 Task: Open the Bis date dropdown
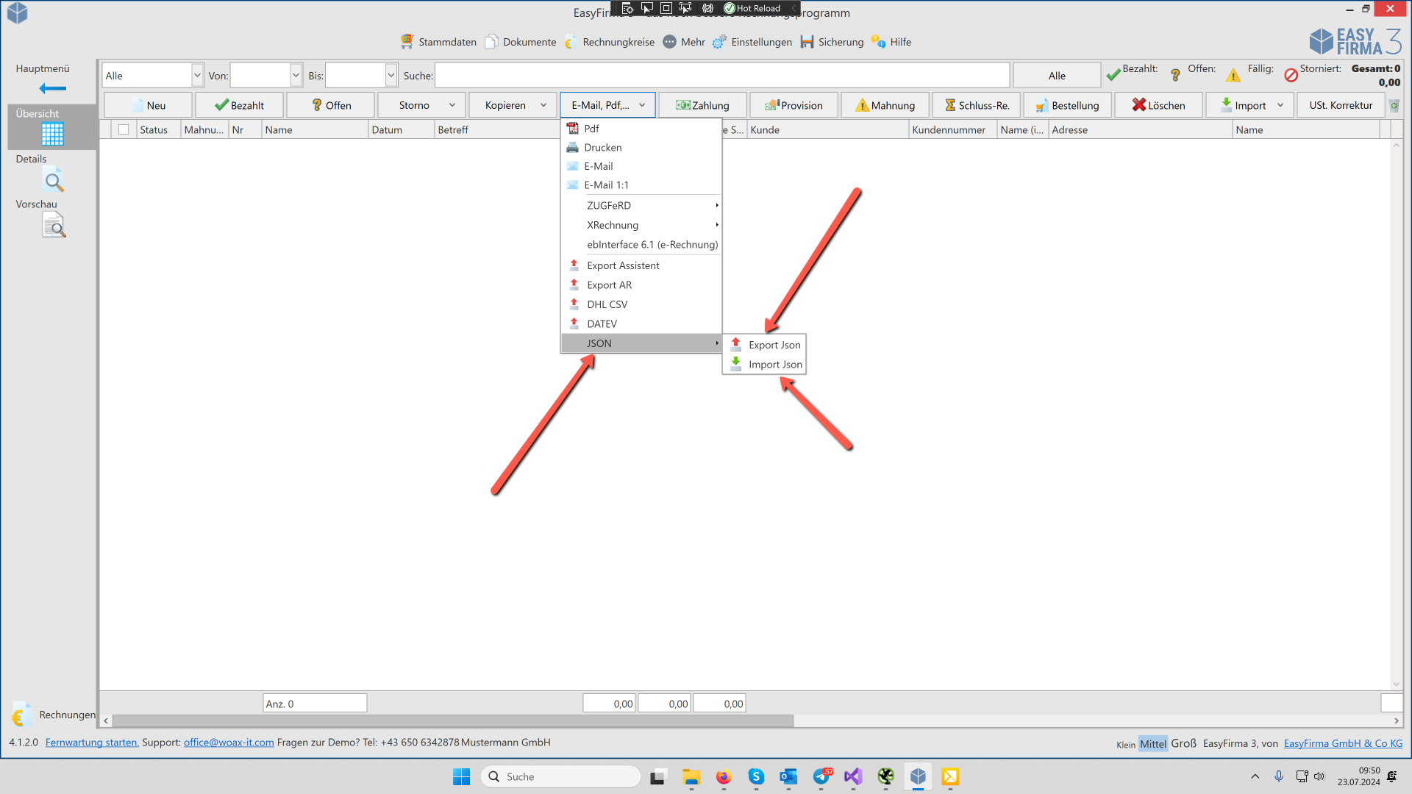pyautogui.click(x=391, y=76)
